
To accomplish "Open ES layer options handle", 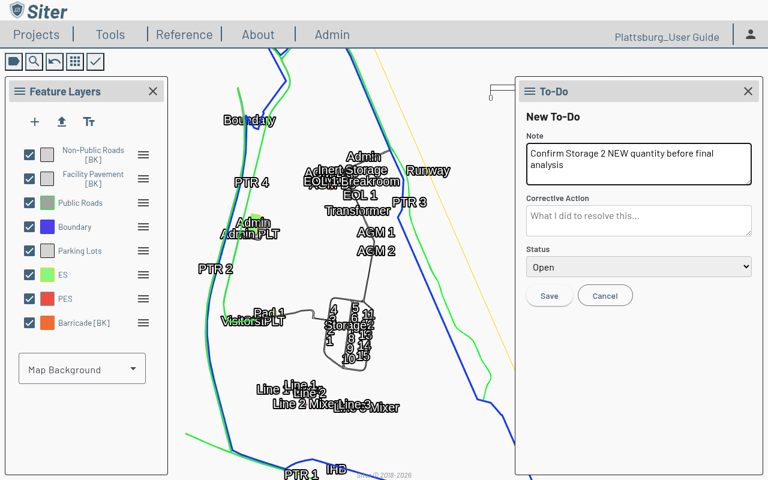I will pos(143,275).
